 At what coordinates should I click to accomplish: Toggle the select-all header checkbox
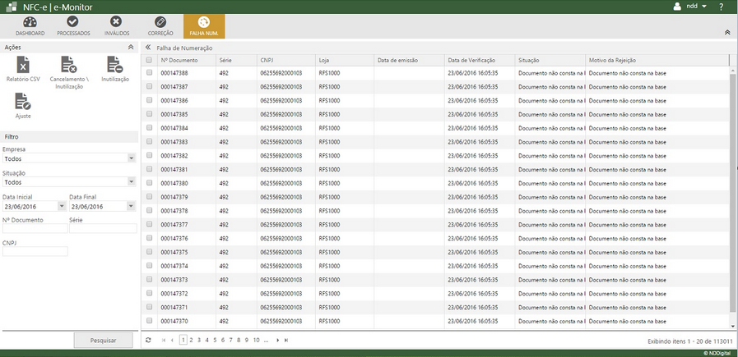coord(150,60)
